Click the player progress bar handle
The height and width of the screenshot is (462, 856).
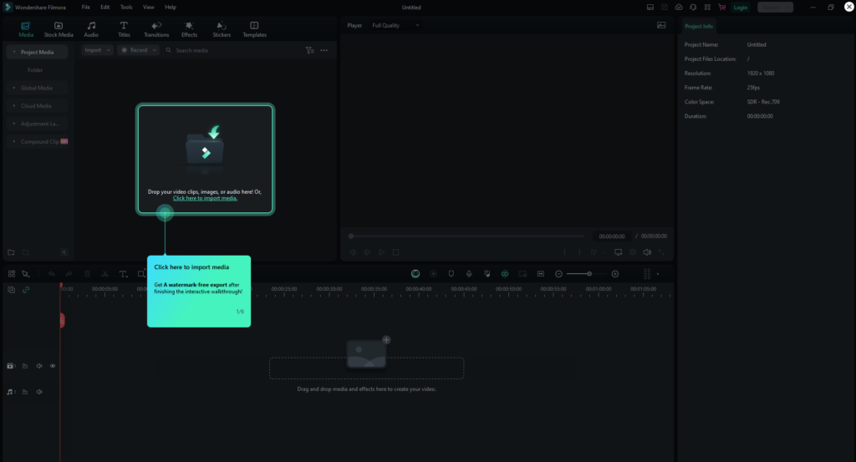pos(351,236)
